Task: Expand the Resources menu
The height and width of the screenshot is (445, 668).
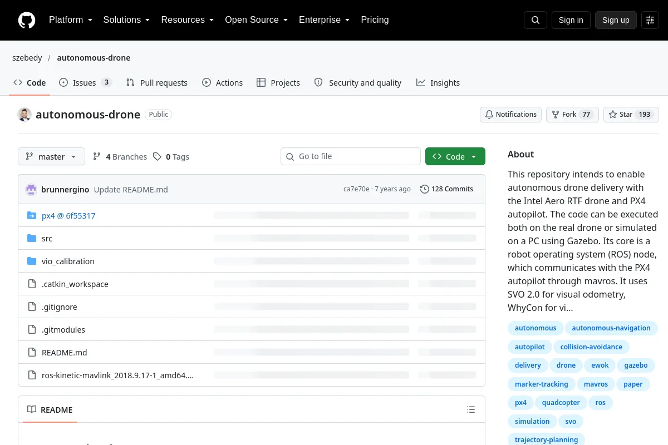Action: coord(187,20)
